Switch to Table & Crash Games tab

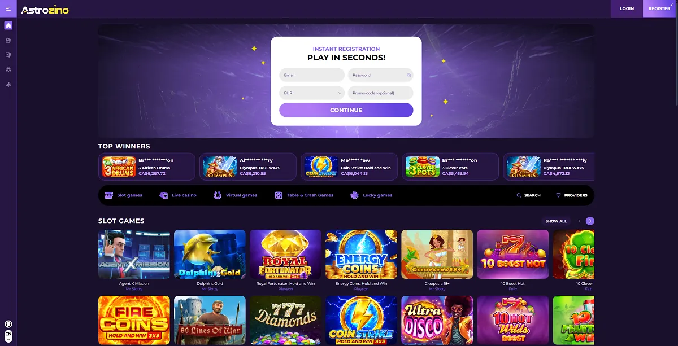304,195
